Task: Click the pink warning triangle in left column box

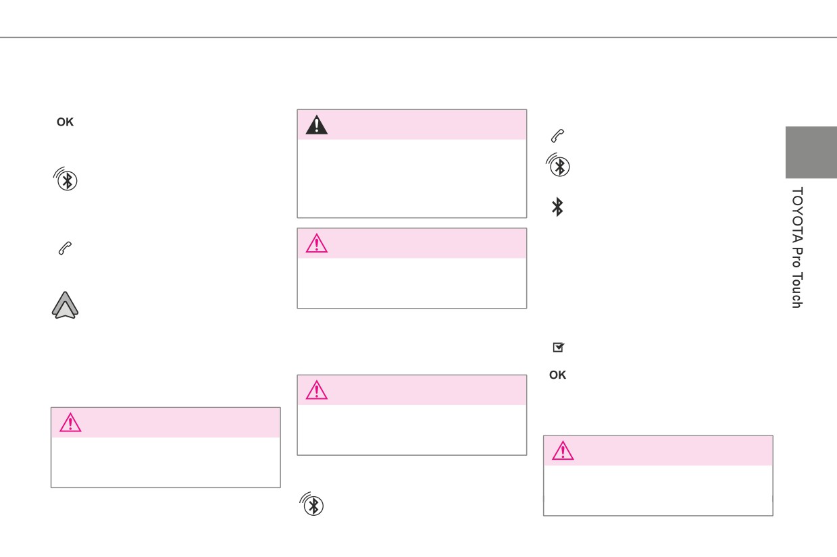Action: pos(70,423)
